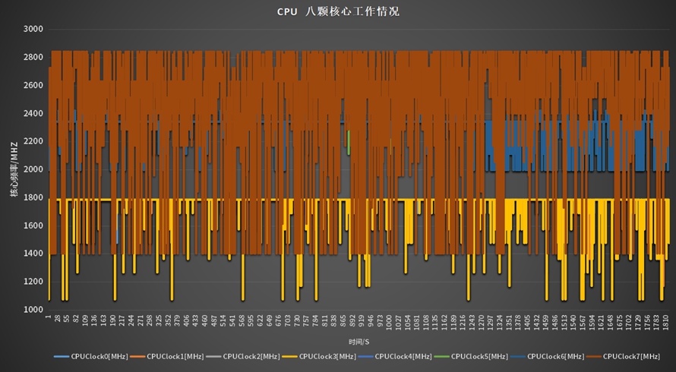Image resolution: width=676 pixels, height=372 pixels.
Task: Click the yellow CPUClock3 legend color line
Action: click(290, 357)
